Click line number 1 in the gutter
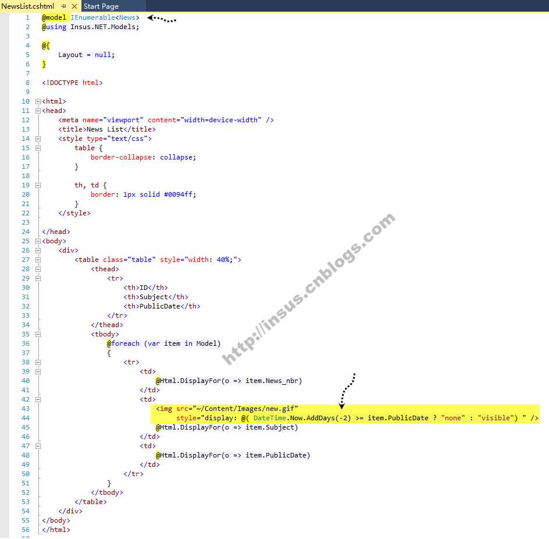 point(28,17)
